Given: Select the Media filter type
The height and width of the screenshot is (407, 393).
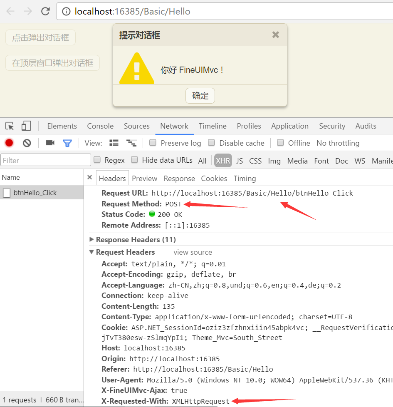Looking at the screenshot, I should [297, 161].
